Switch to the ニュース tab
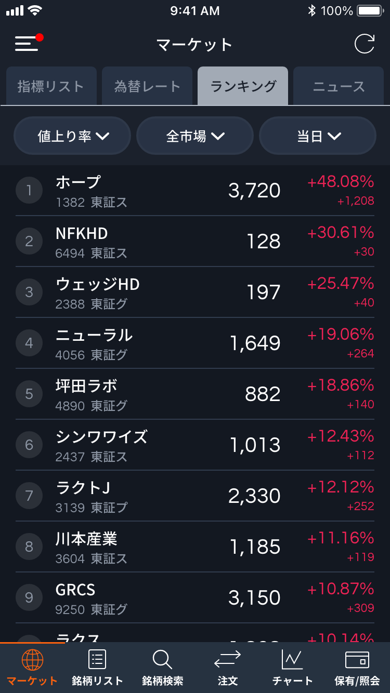The height and width of the screenshot is (693, 390). [339, 86]
